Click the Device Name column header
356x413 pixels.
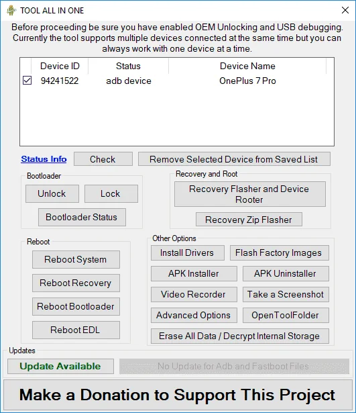tap(247, 66)
